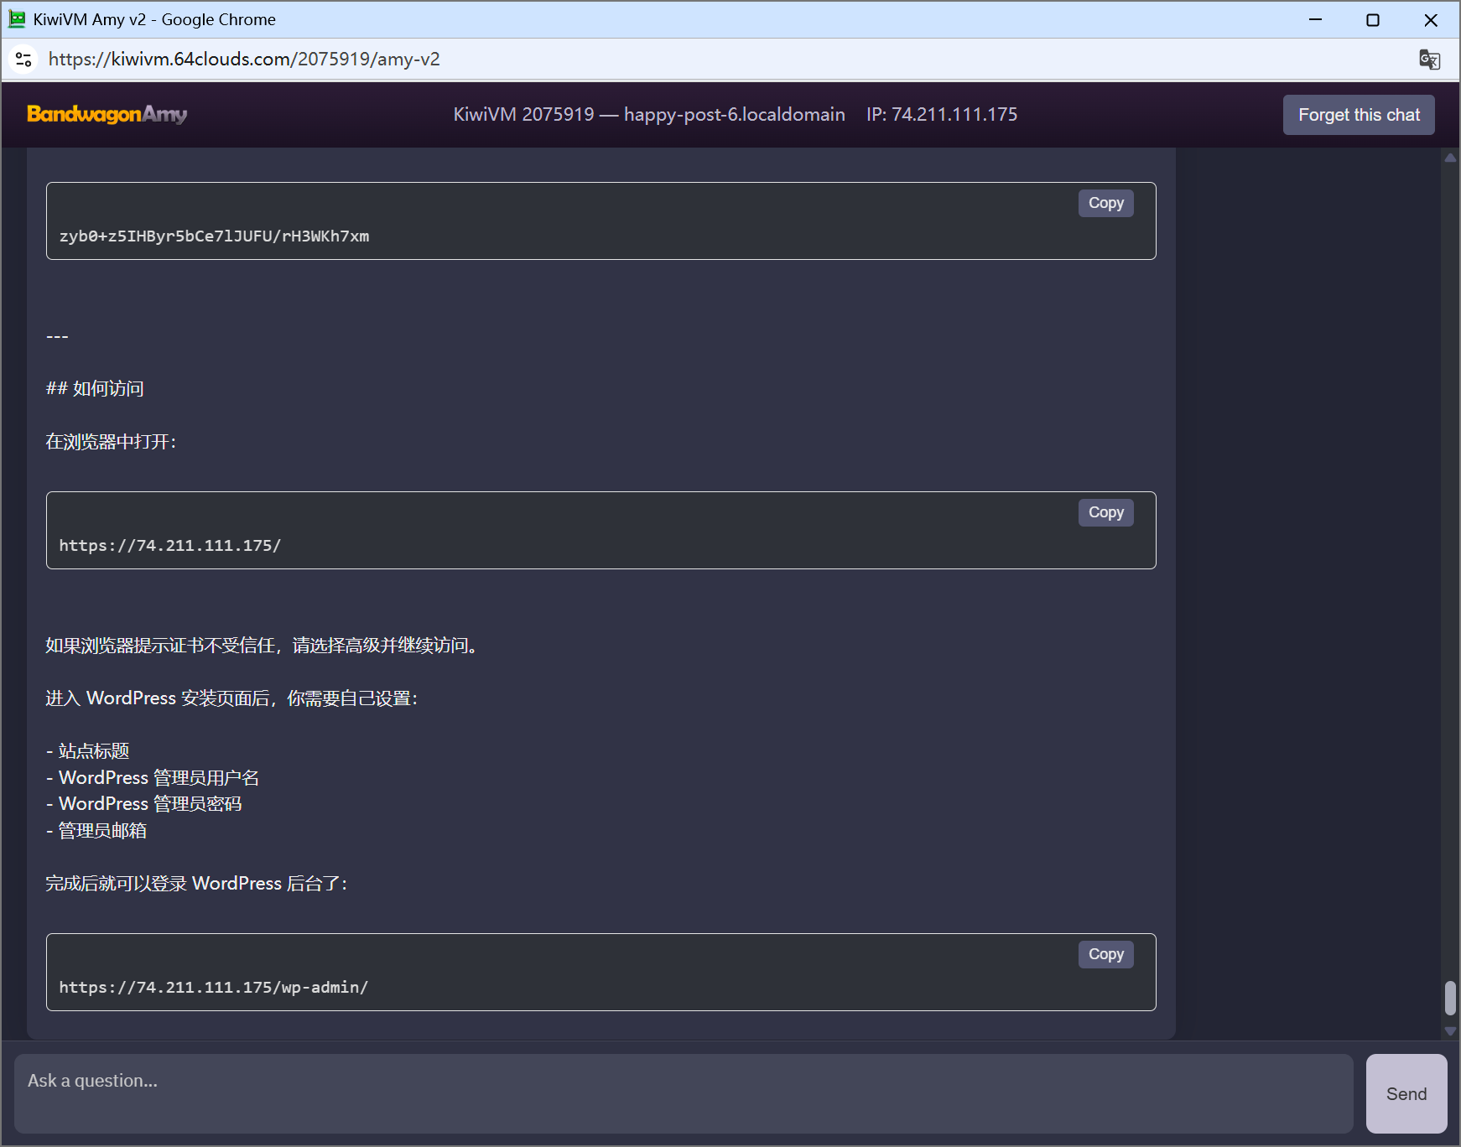Maximize the Chrome window
Viewport: 1461px width, 1147px height.
[1373, 19]
